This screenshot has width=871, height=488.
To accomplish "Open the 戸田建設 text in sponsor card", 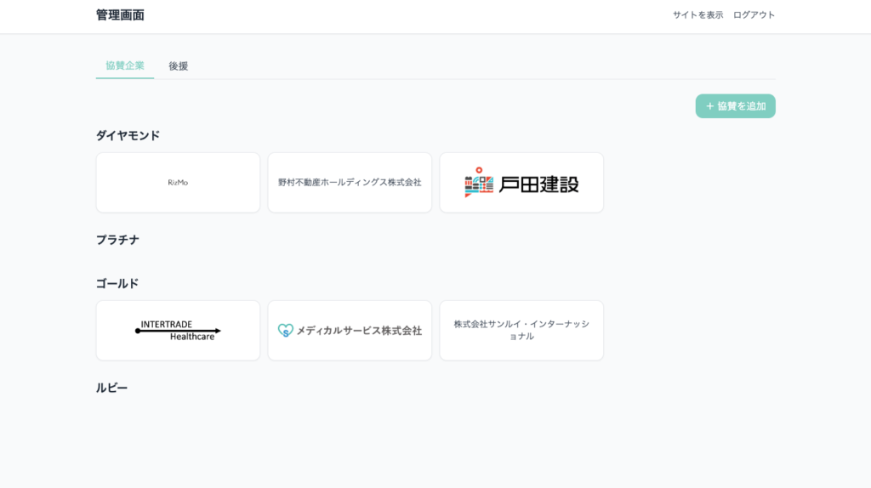I will pos(538,184).
